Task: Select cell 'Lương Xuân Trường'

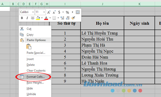Action: pyautogui.click(x=102, y=75)
